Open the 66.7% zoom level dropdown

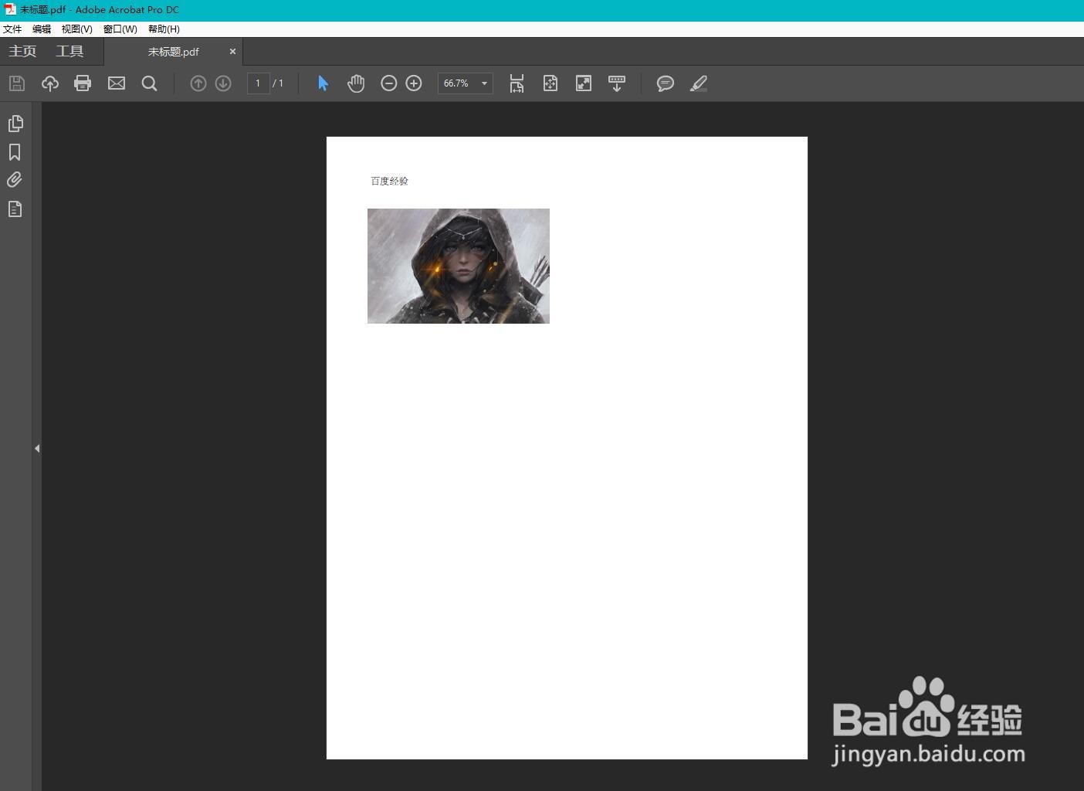click(x=466, y=83)
